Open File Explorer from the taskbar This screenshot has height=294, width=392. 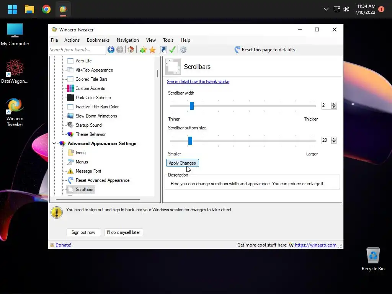coord(29,9)
